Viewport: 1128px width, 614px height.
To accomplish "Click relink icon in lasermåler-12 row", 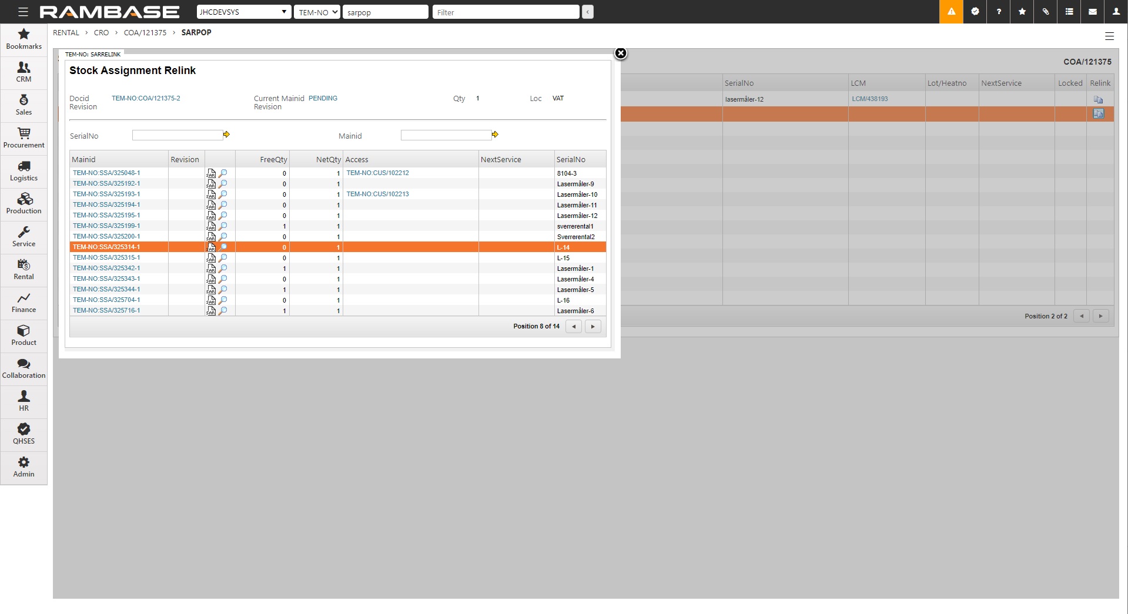I will pyautogui.click(x=1098, y=99).
